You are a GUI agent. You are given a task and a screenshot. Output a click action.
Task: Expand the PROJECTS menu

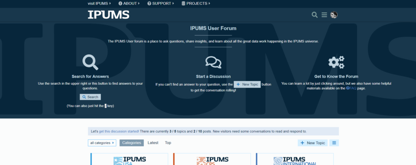tap(196, 3)
